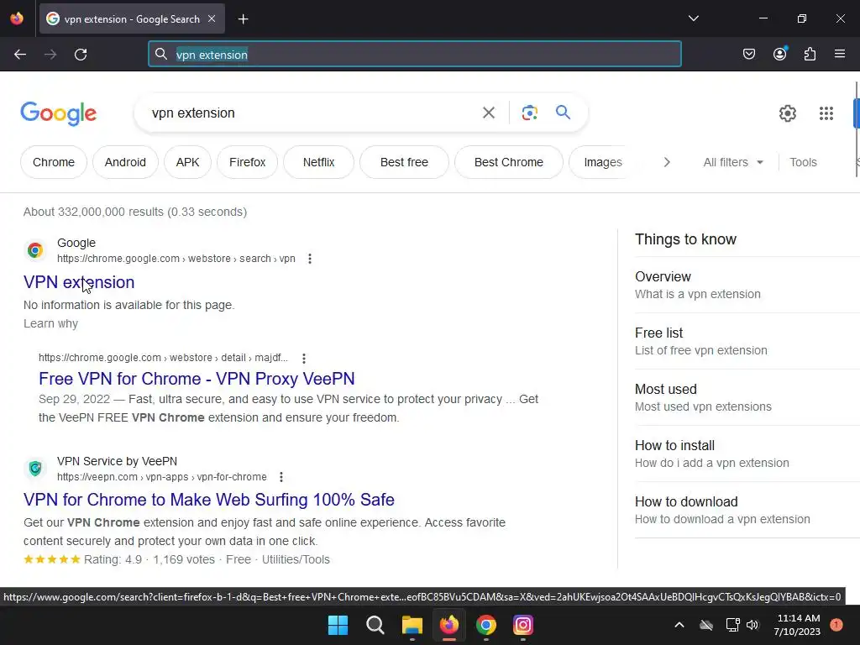
Task: Click the chrome.google.com webstore search URL text
Action: [176, 259]
